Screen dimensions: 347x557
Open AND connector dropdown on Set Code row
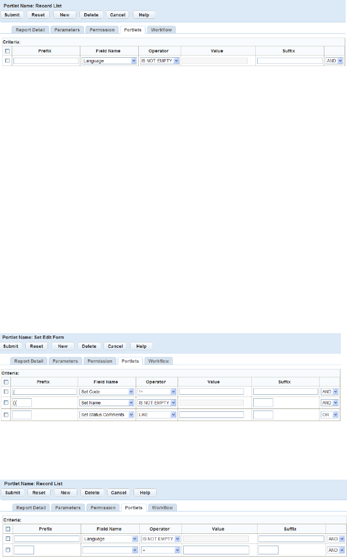pyautogui.click(x=330, y=392)
